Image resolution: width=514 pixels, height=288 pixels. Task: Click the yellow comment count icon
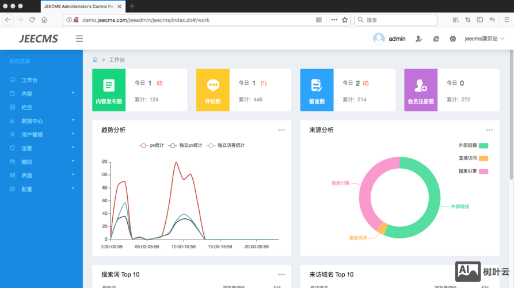tap(213, 85)
